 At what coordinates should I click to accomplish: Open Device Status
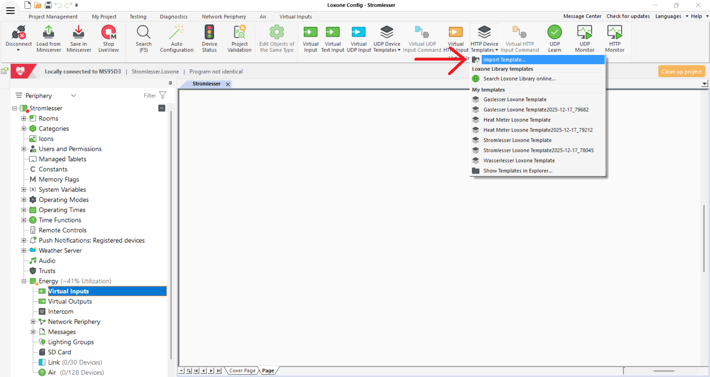pyautogui.click(x=209, y=38)
